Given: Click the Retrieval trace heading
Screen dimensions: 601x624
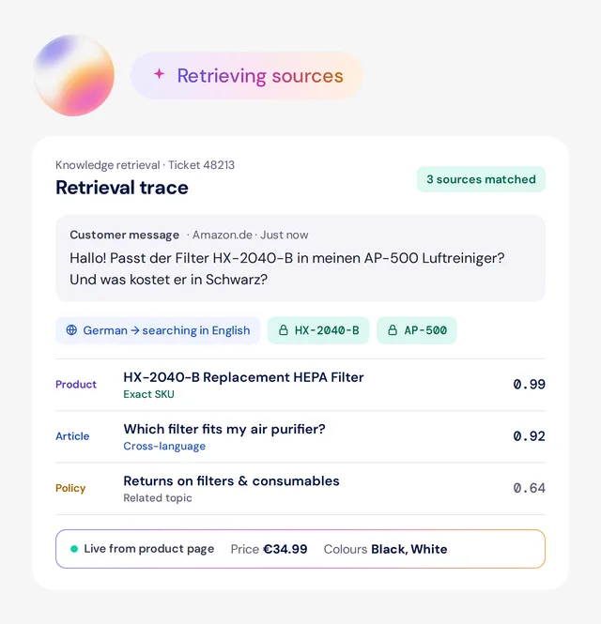Looking at the screenshot, I should pyautogui.click(x=122, y=188).
